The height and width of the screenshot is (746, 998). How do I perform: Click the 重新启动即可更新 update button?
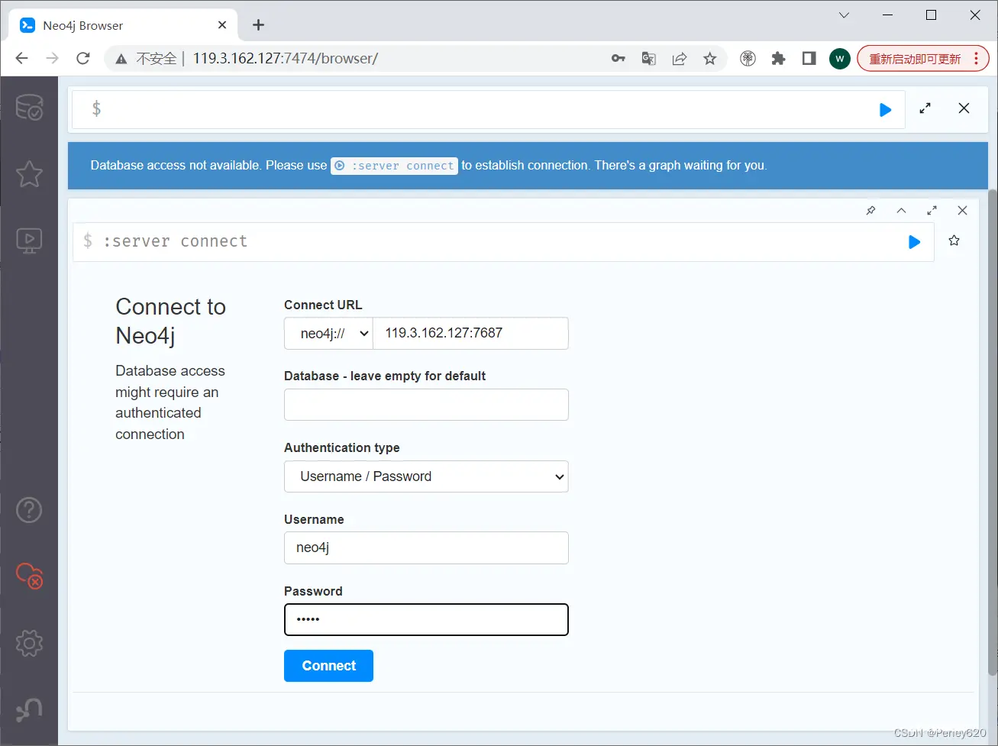[923, 59]
